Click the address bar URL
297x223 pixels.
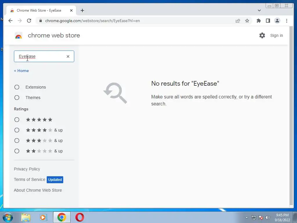point(93,21)
